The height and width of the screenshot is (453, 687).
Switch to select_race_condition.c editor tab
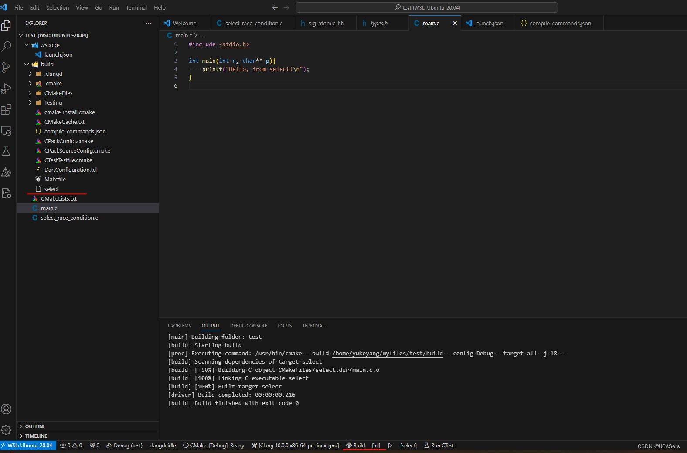coord(253,23)
